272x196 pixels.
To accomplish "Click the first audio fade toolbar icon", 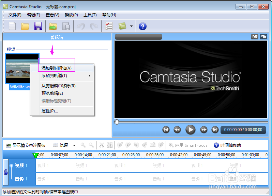I will (x=120, y=145).
